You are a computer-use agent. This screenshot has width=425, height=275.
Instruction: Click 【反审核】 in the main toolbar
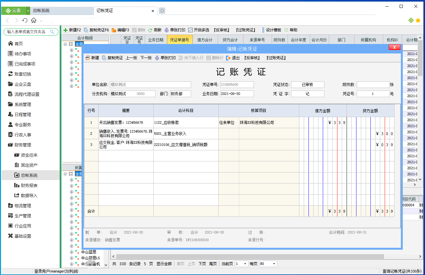(x=222, y=30)
